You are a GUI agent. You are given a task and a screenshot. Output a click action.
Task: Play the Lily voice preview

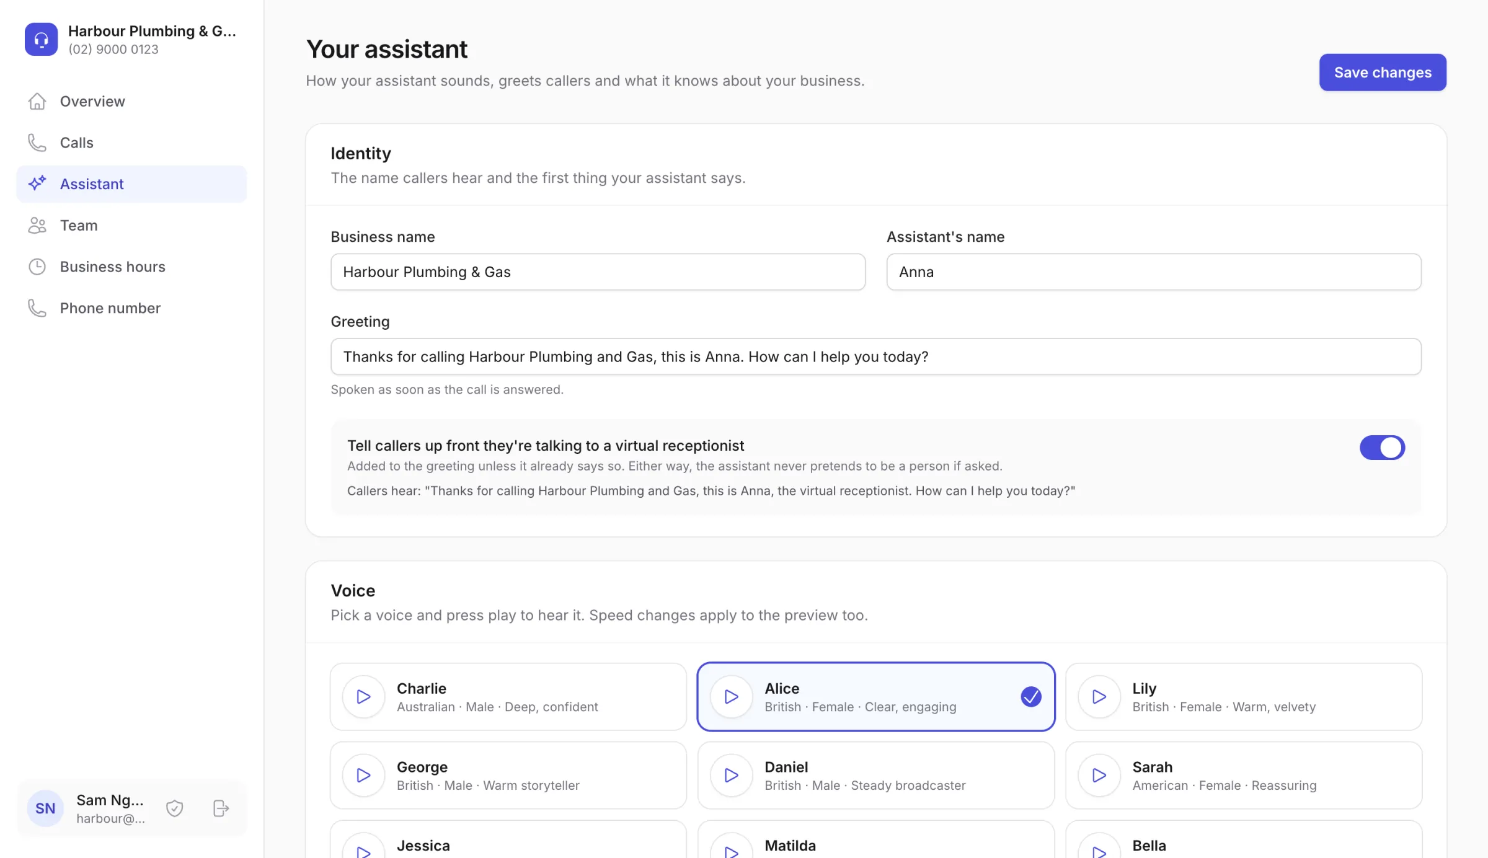[x=1099, y=697]
